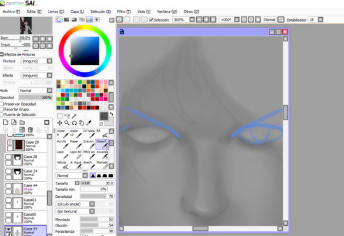Uncheck the Selección checkbox in toolbar
This screenshot has width=344, height=236.
(x=151, y=20)
